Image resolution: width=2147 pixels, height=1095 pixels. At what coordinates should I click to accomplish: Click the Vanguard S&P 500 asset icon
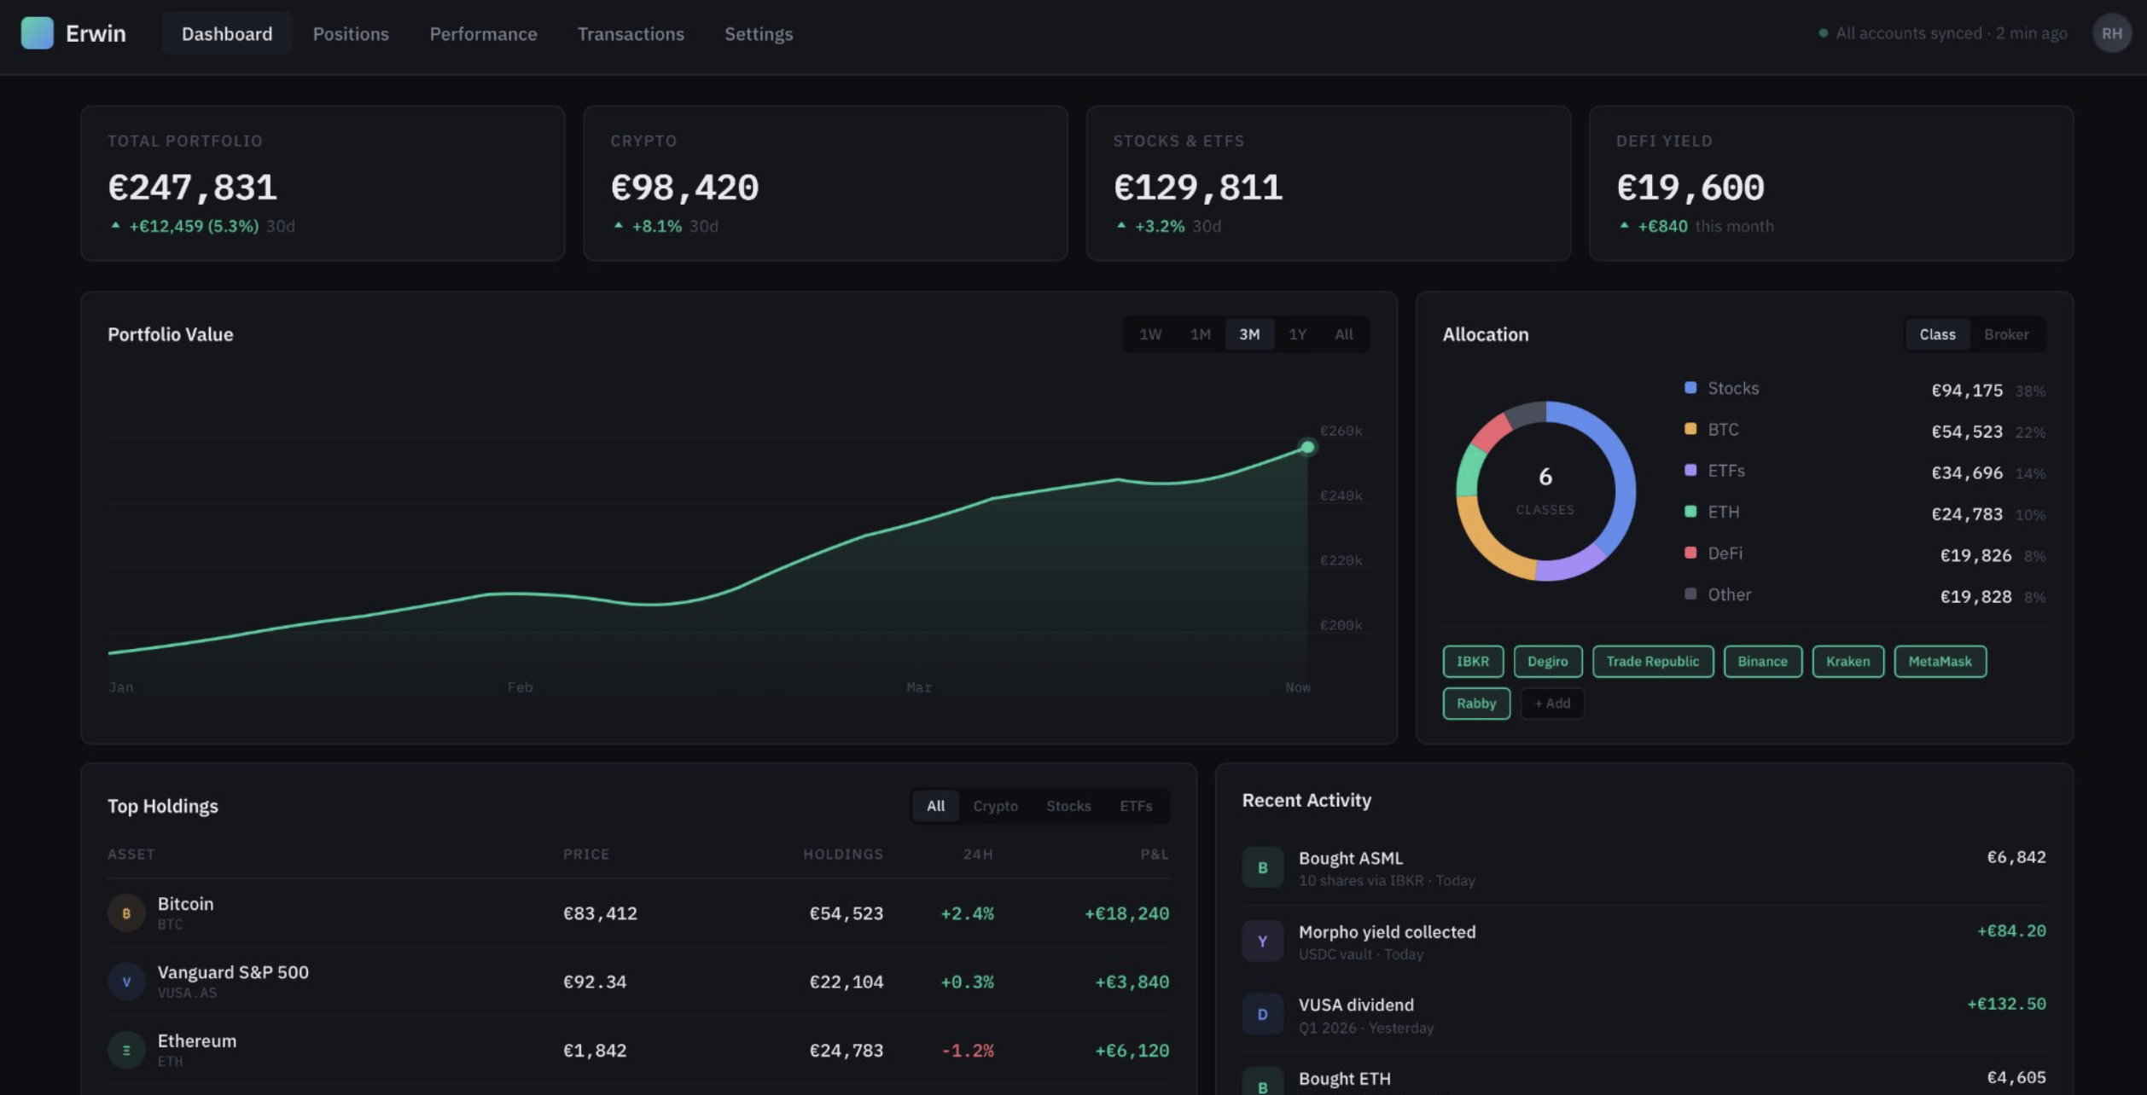(x=125, y=981)
